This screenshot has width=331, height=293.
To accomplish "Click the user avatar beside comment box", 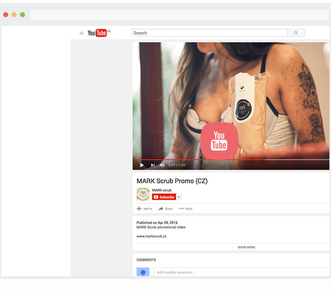I will [143, 272].
